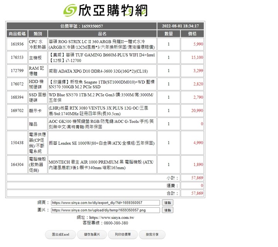Click the 儲存為圖片 button
Image resolution: width=278 pixels, height=247 pixels.
(x=92, y=234)
